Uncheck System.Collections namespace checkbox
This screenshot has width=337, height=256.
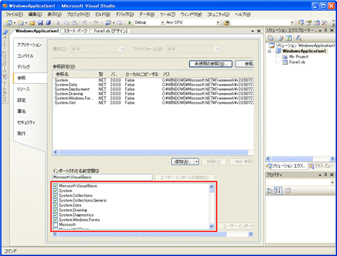point(55,195)
